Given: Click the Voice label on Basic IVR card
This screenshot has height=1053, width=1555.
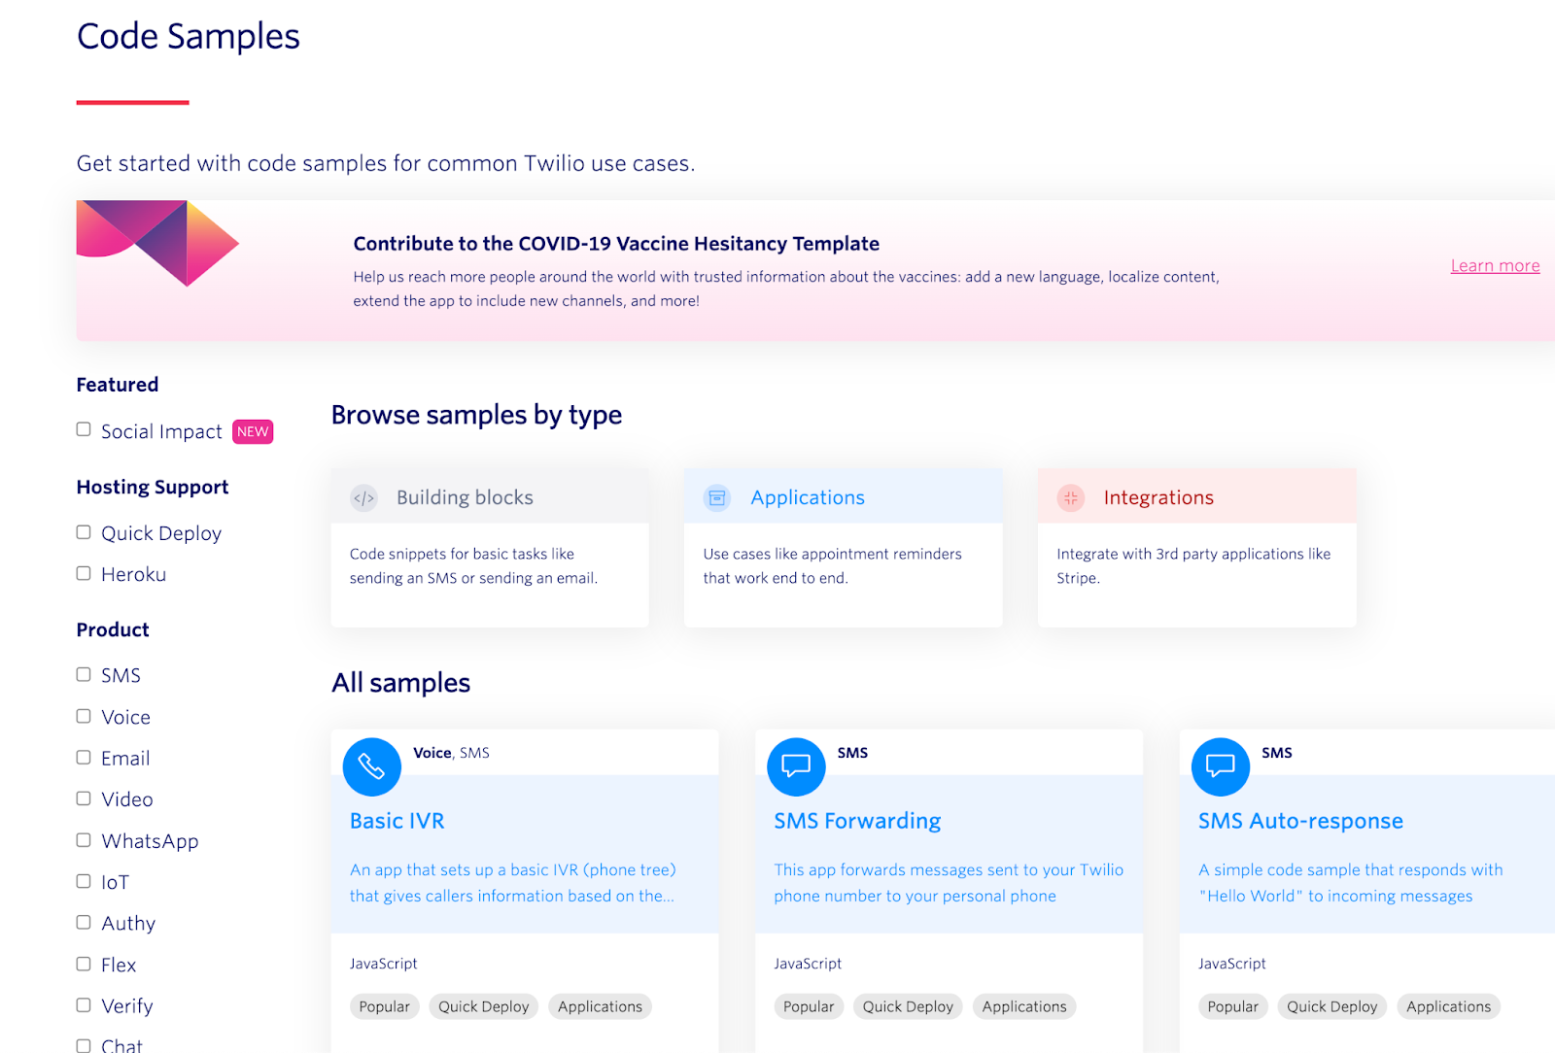Looking at the screenshot, I should click(432, 753).
